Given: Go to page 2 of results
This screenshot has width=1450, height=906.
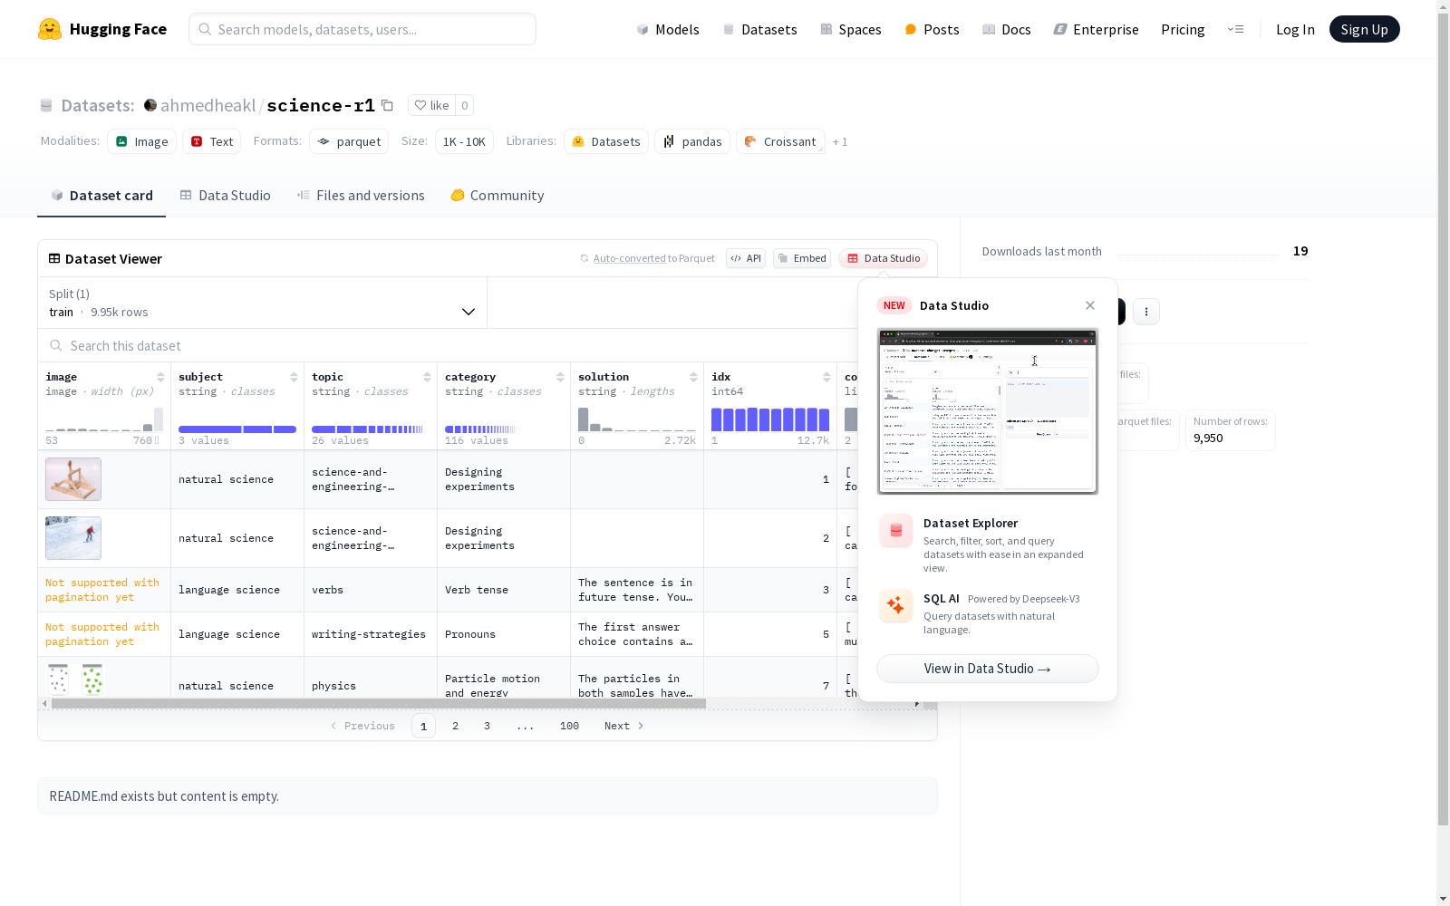Looking at the screenshot, I should 455,726.
